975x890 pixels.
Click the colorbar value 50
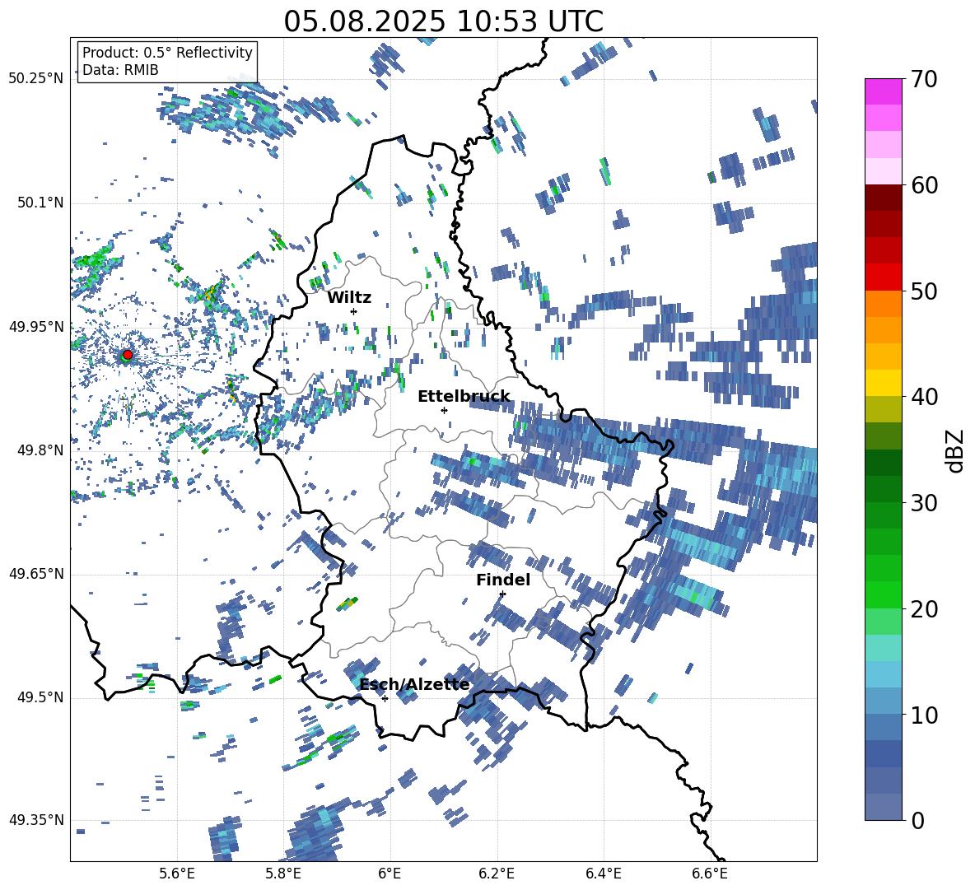(924, 291)
